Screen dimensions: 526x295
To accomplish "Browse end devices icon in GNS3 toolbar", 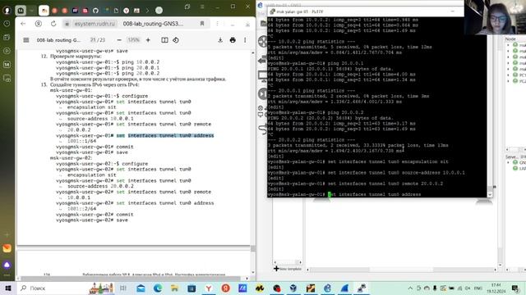I will [263, 76].
